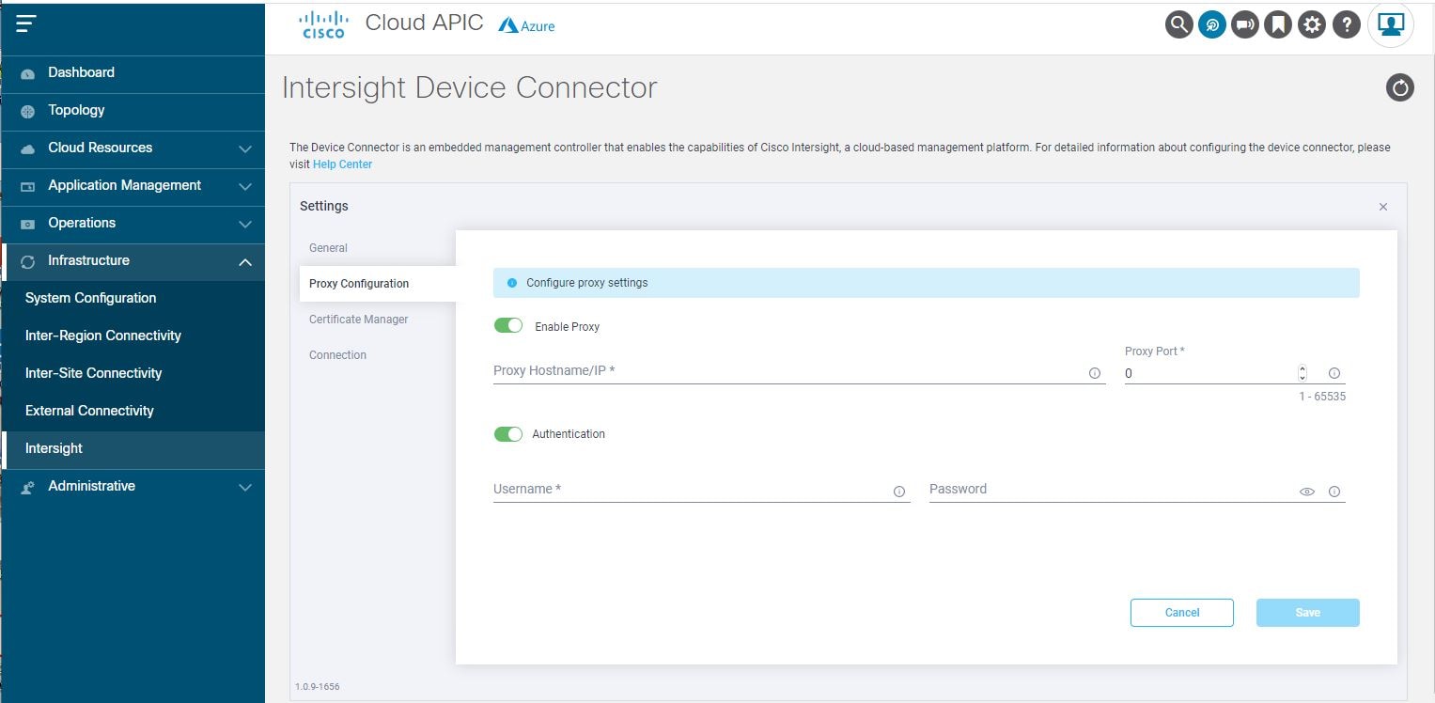Collapse the Infrastructure chevron
The image size is (1435, 703).
click(x=245, y=262)
